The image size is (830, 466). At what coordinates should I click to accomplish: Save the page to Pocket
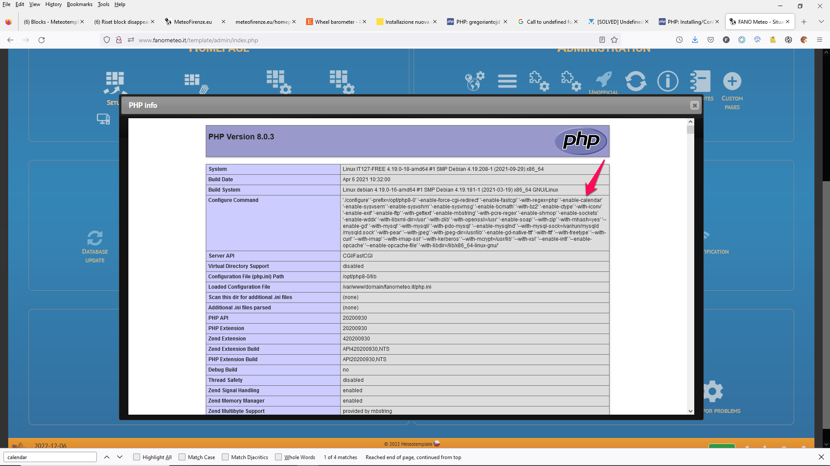[711, 40]
